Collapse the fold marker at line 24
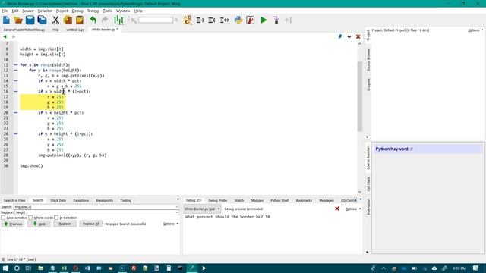Image resolution: width=486 pixels, height=273 pixels. pos(16,134)
